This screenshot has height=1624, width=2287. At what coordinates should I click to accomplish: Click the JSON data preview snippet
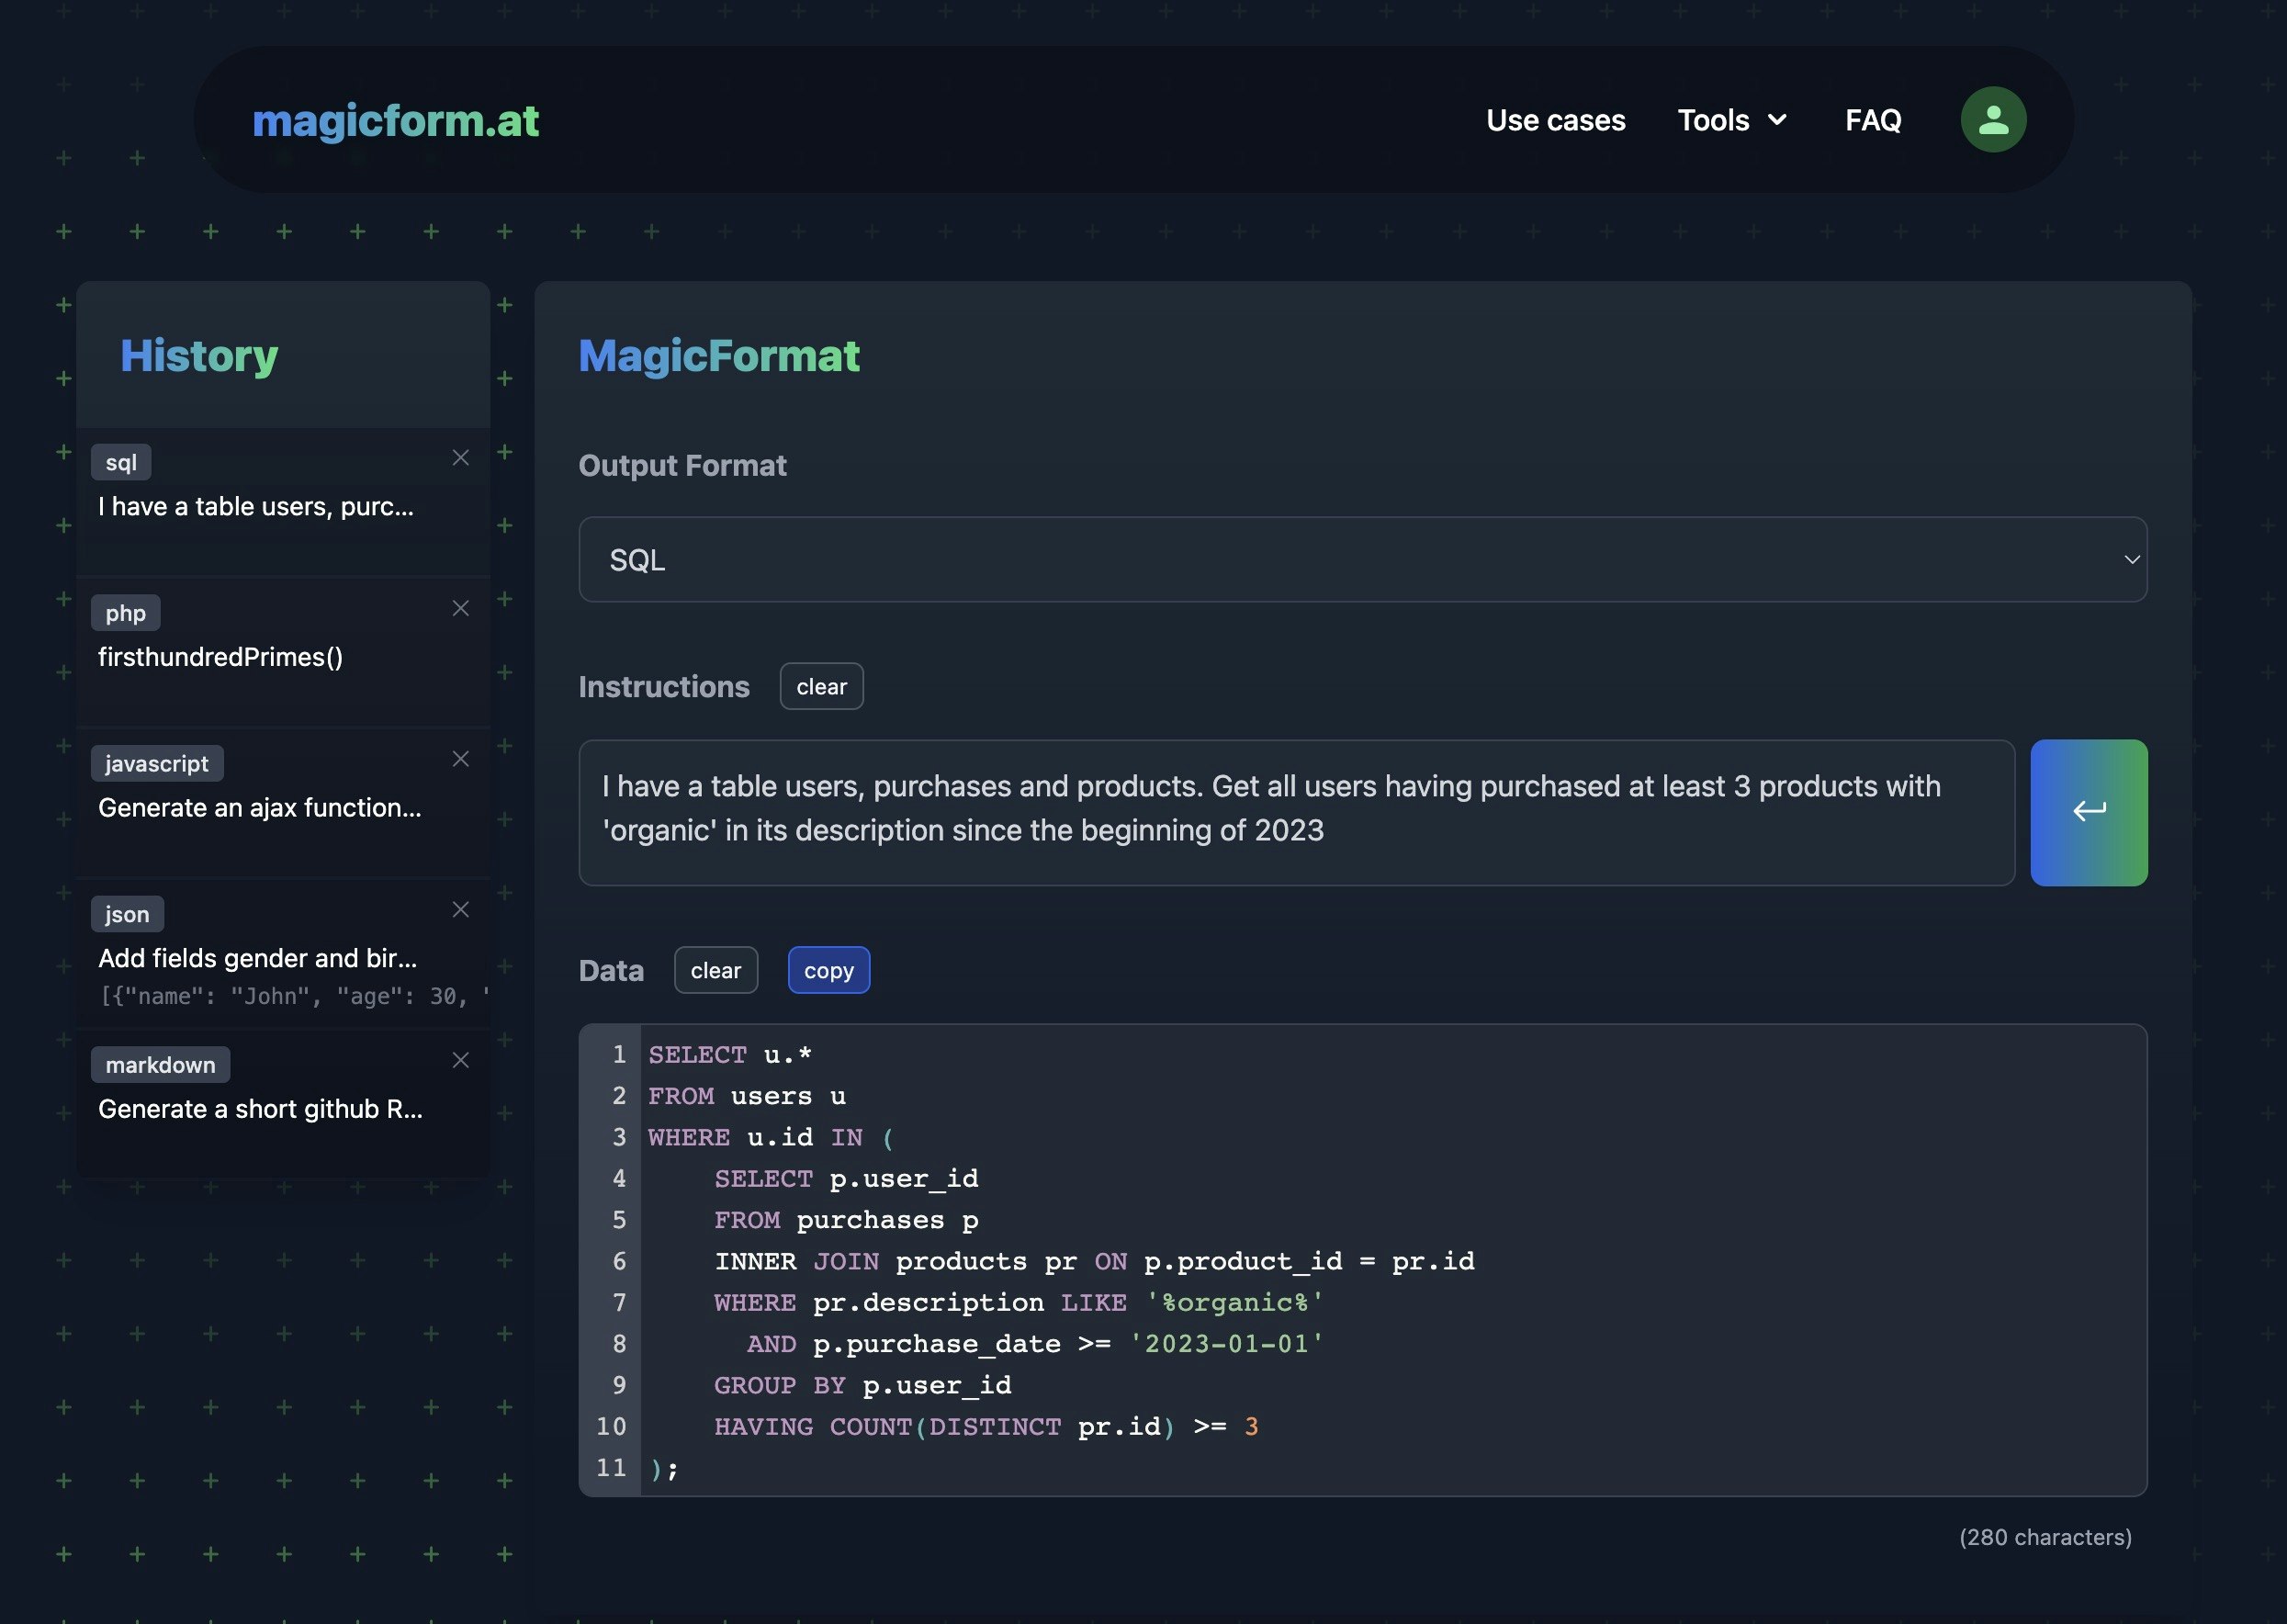pos(294,996)
